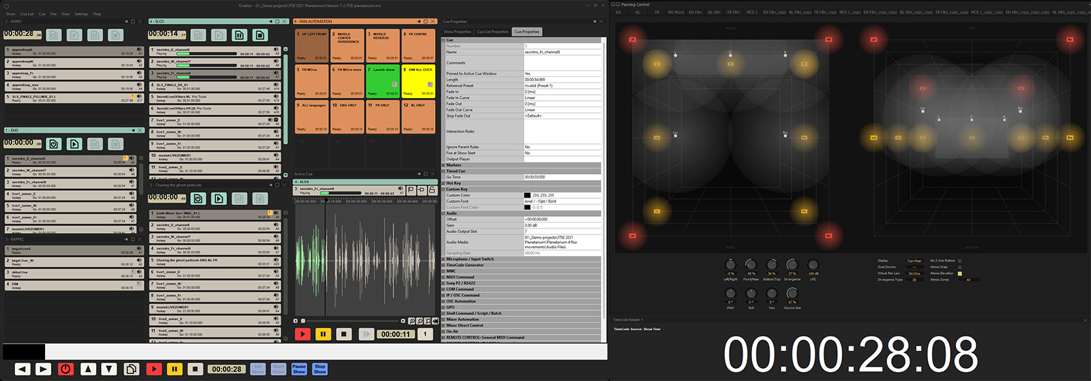Viewport: 1091px width, 381px height.
Task: Expand the OSC Automation section
Action: 445,301
